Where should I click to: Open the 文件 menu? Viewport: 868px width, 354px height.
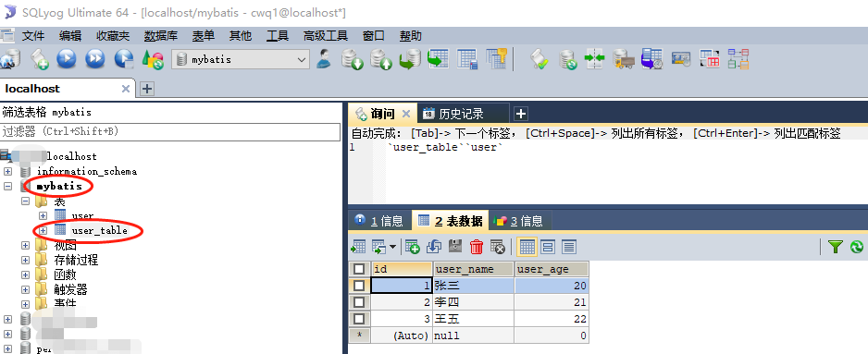coord(33,36)
